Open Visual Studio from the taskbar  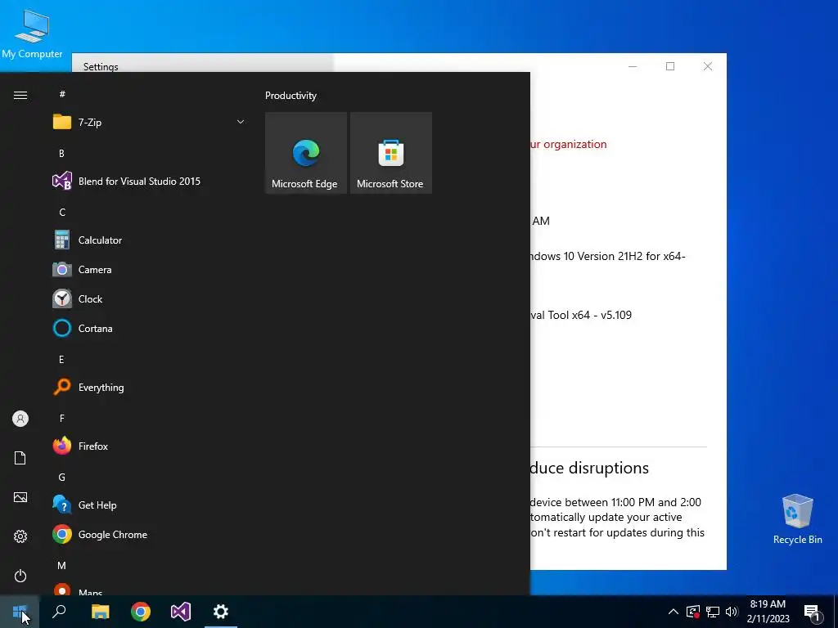(x=181, y=612)
